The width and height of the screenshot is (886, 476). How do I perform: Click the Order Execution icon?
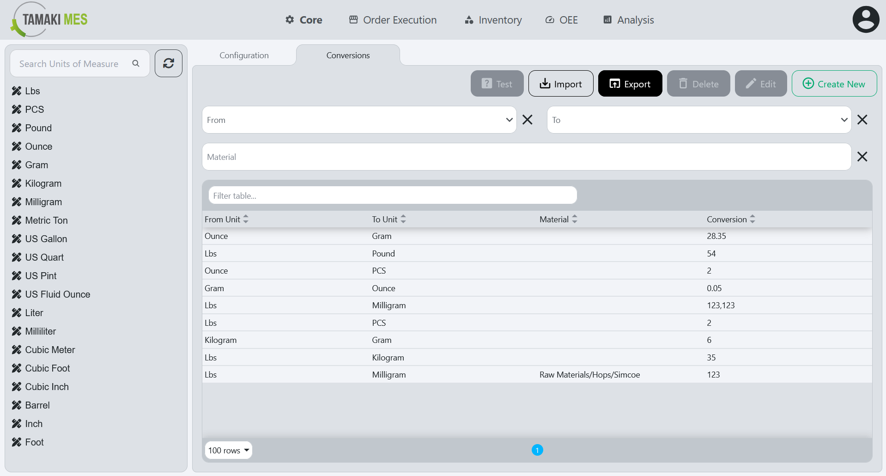pyautogui.click(x=354, y=20)
